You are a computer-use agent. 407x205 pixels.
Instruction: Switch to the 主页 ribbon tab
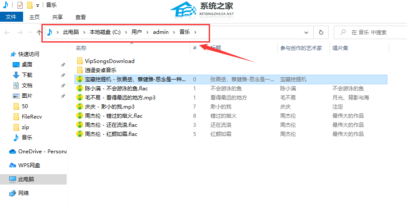click(34, 17)
